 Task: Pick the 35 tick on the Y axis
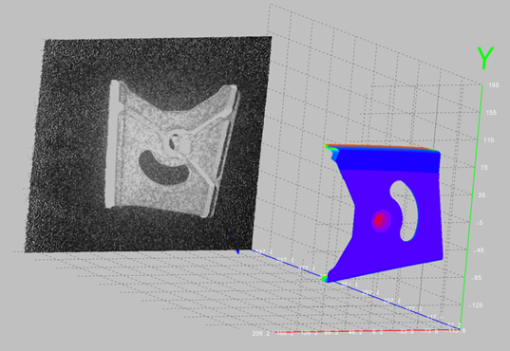point(482,195)
